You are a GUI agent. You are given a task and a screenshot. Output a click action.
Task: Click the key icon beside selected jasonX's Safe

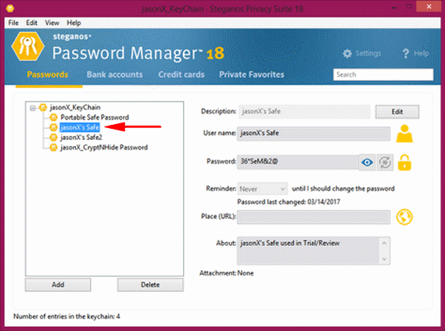53,127
